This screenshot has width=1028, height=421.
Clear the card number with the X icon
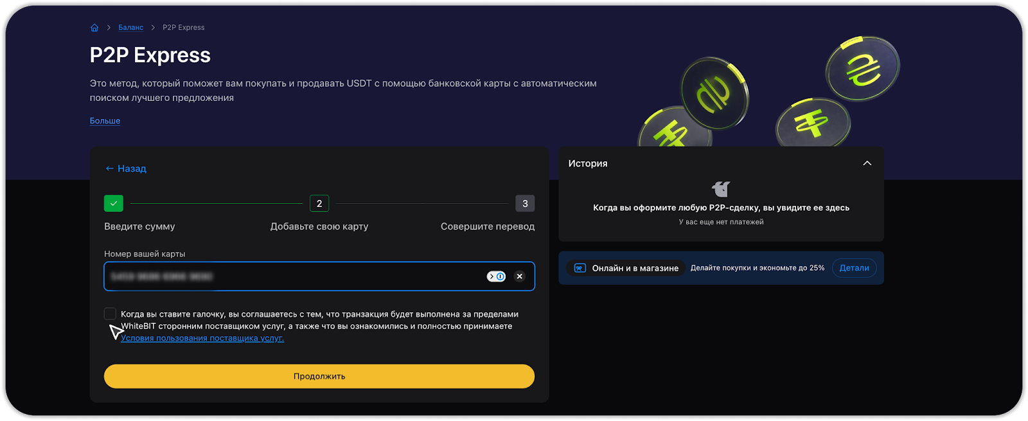(x=520, y=276)
